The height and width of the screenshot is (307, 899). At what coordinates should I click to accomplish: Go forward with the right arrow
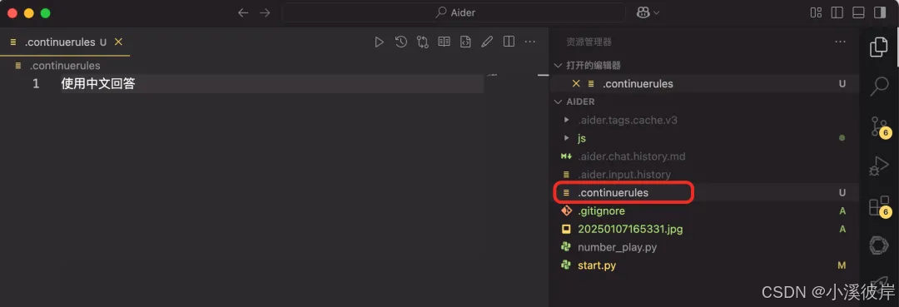(265, 12)
